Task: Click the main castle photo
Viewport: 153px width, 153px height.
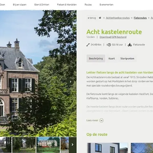Action: pyautogui.click(x=38, y=73)
